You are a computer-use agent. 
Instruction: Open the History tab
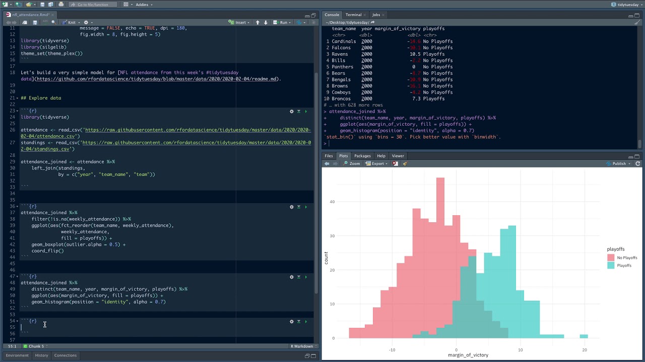41,355
